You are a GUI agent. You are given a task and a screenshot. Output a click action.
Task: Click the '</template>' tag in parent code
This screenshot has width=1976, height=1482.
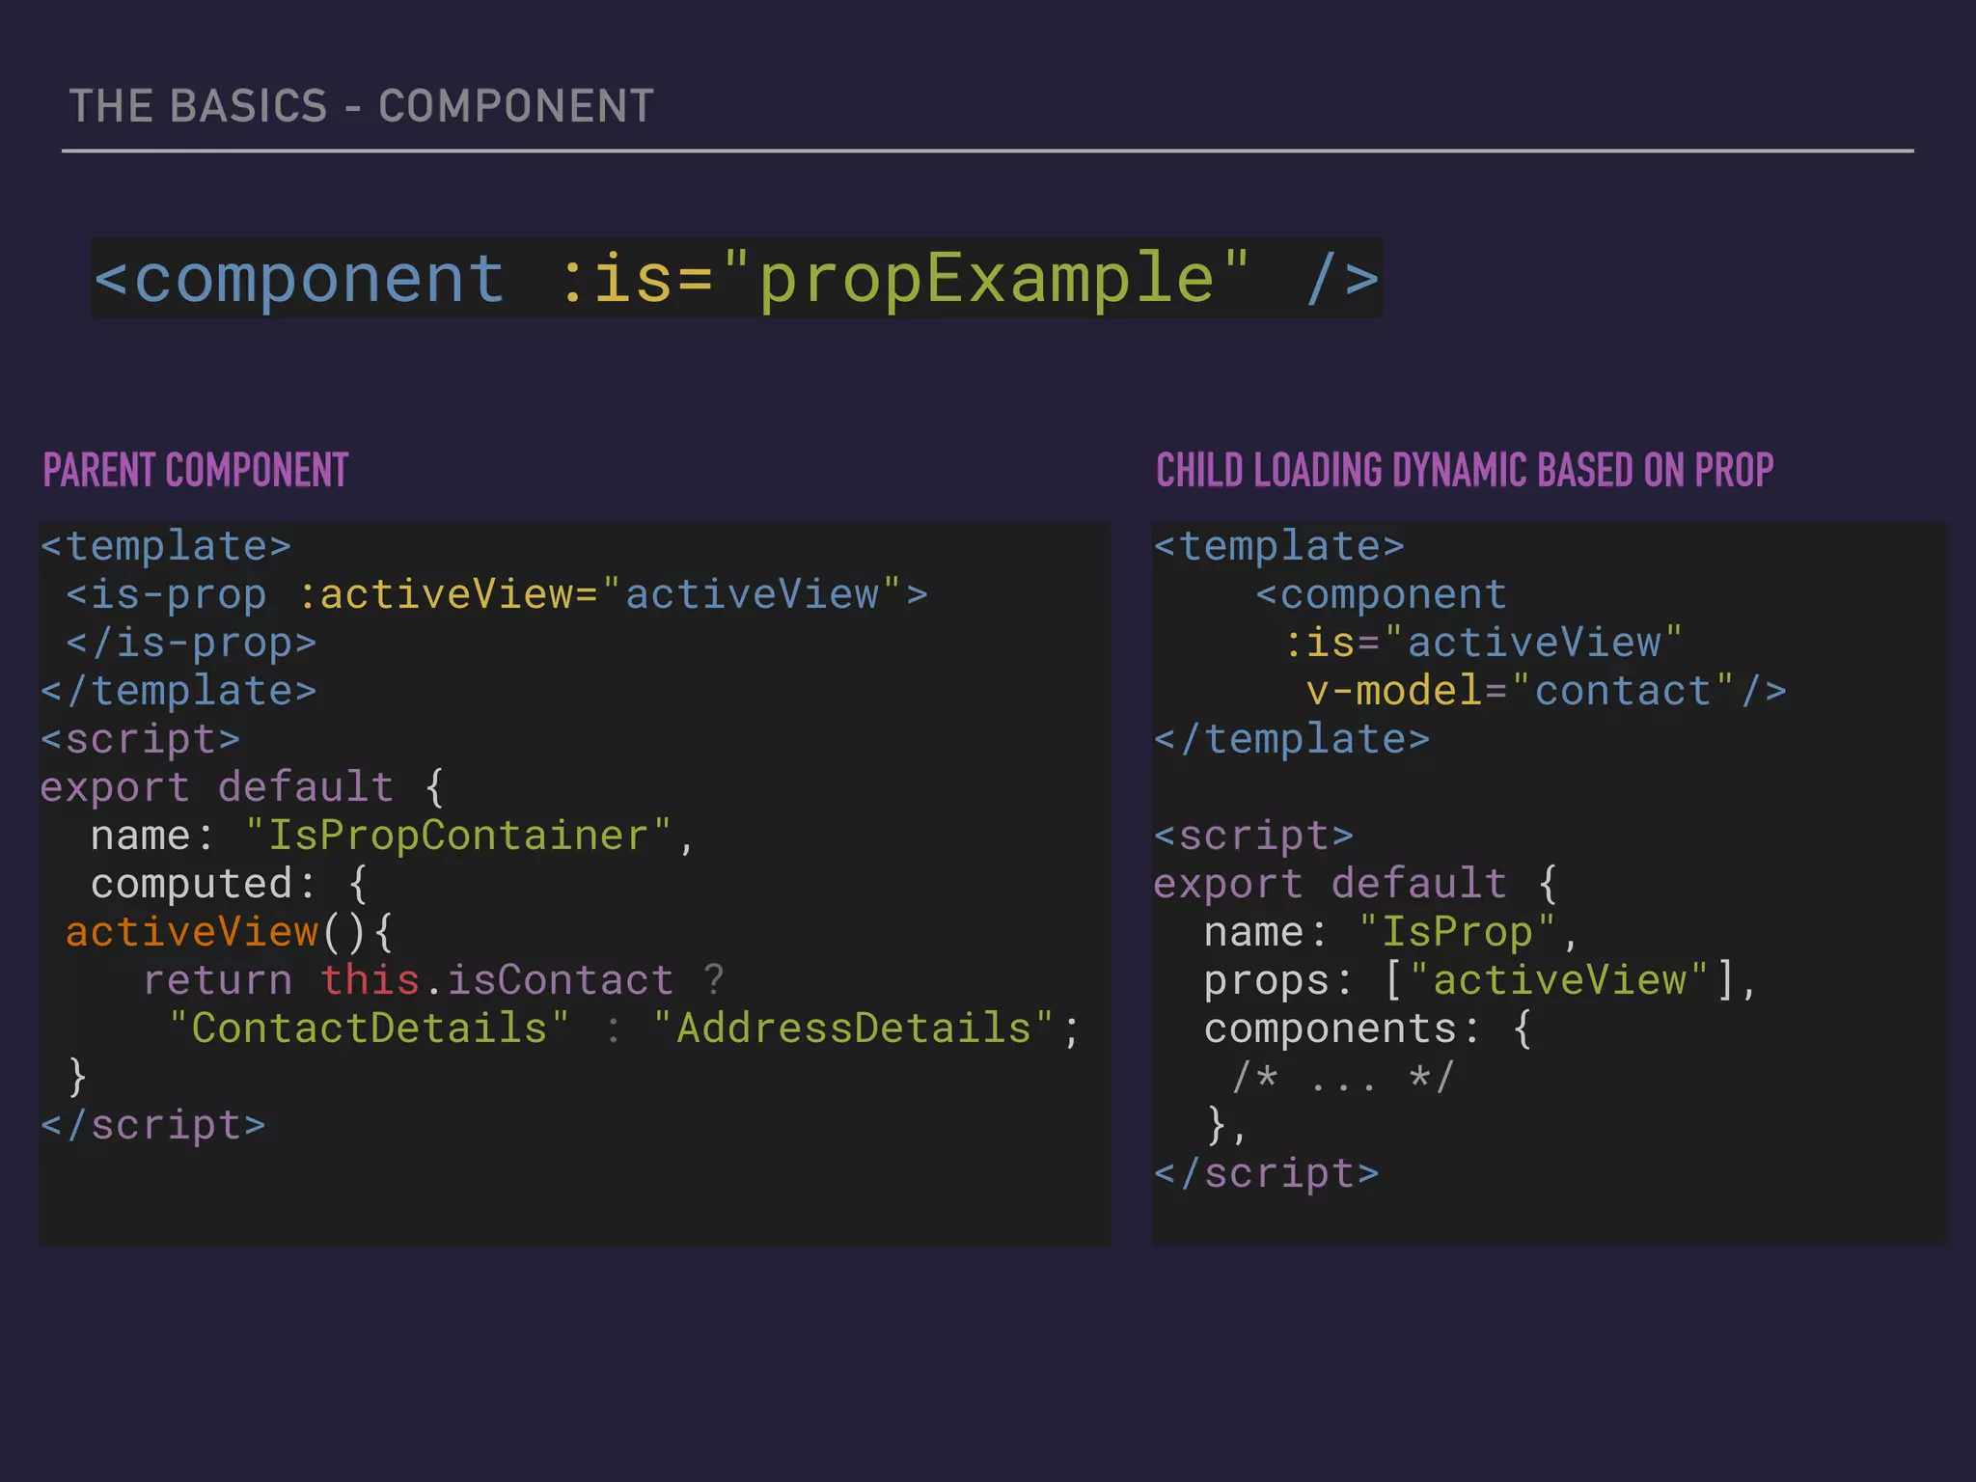178,691
